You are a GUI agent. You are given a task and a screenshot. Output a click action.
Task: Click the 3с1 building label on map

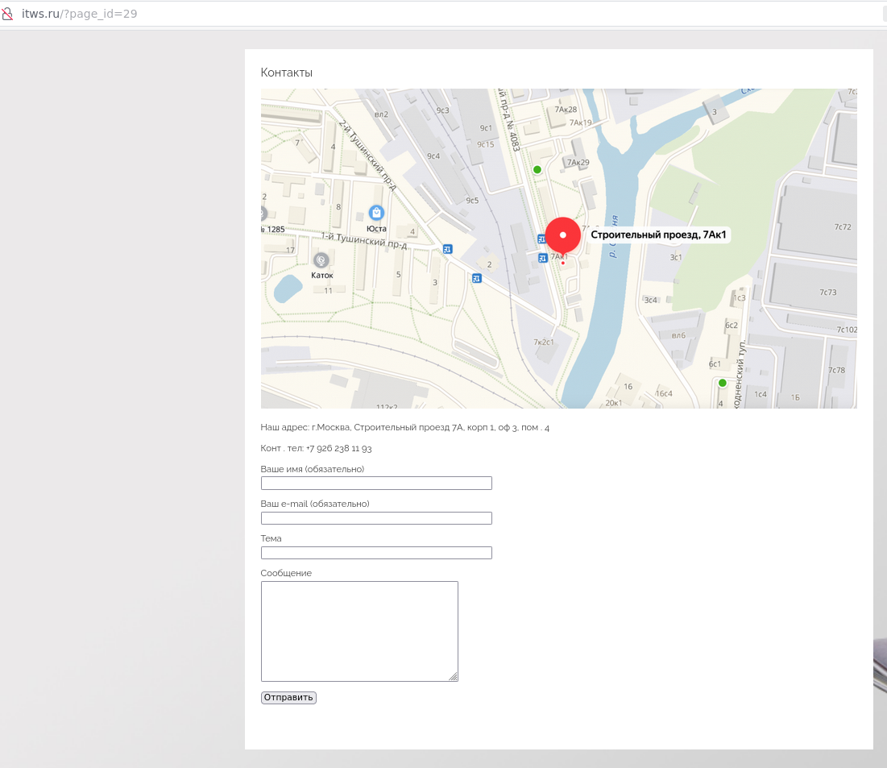click(676, 258)
